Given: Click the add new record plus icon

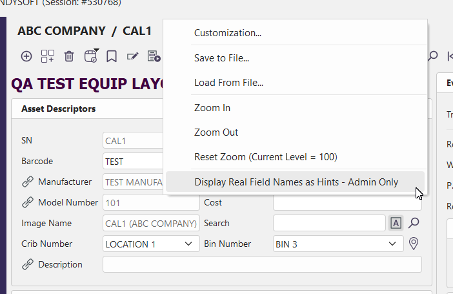Looking at the screenshot, I should tap(26, 56).
